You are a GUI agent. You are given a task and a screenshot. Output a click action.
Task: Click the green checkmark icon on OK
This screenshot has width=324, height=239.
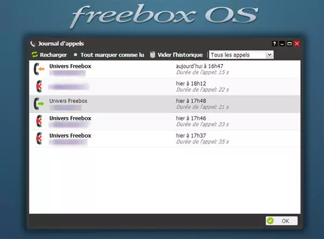tap(270, 221)
